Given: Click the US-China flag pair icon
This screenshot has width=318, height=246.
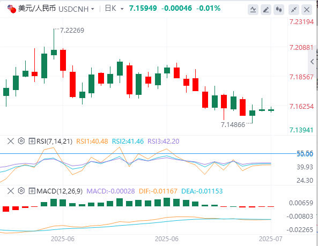Looking at the screenshot, I should [12, 9].
